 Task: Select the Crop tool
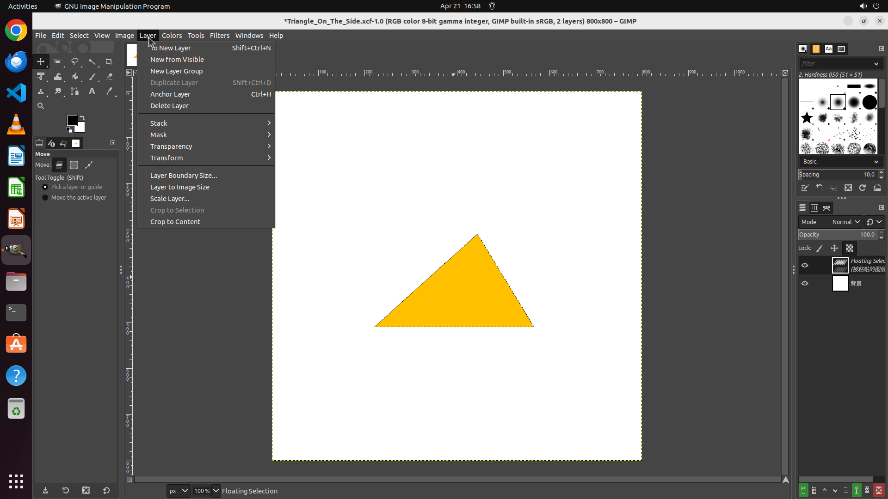point(109,61)
